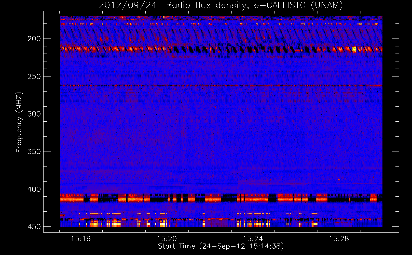Click the 15:24 time tick label
The width and height of the screenshot is (412, 255).
click(253, 239)
